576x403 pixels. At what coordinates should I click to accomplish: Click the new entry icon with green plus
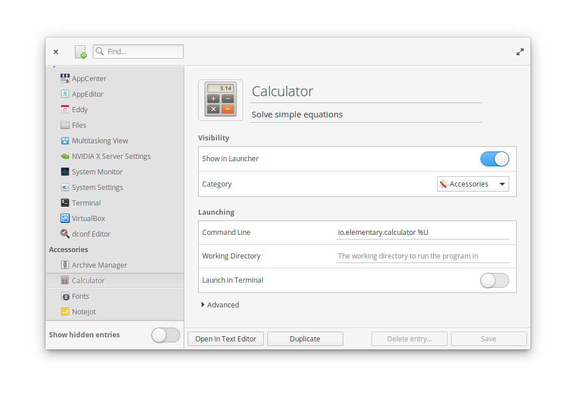(x=81, y=52)
